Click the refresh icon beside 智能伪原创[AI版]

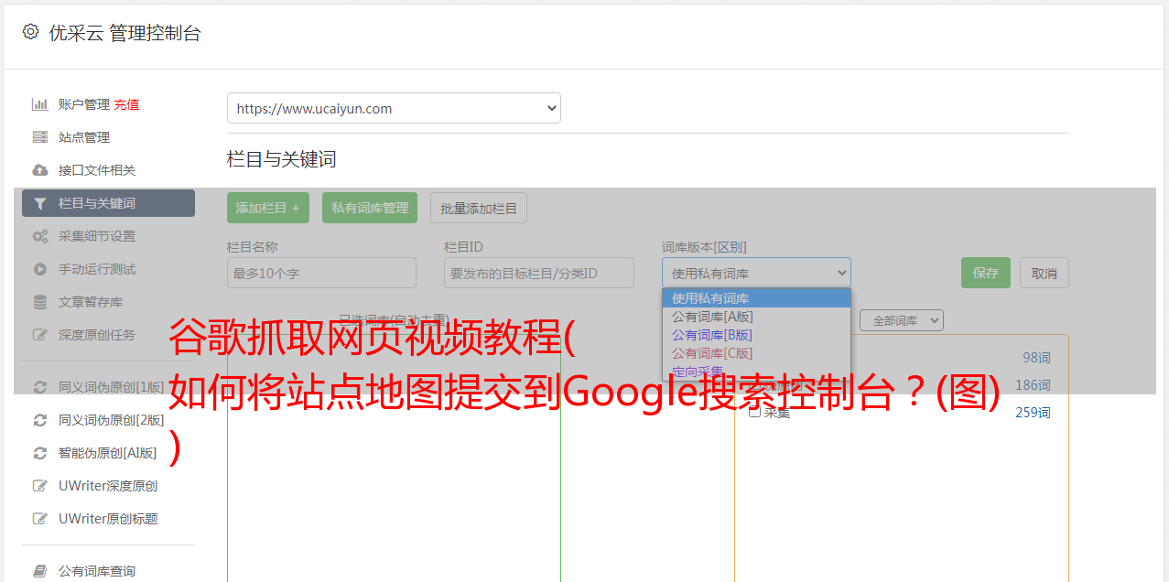pos(40,453)
